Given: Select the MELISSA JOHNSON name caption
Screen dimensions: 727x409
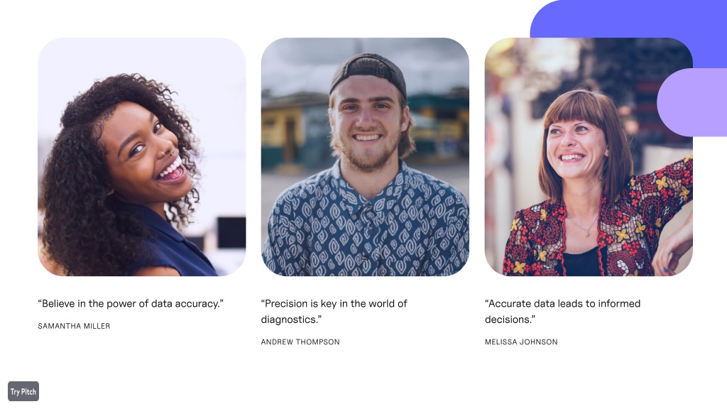Looking at the screenshot, I should click(521, 342).
